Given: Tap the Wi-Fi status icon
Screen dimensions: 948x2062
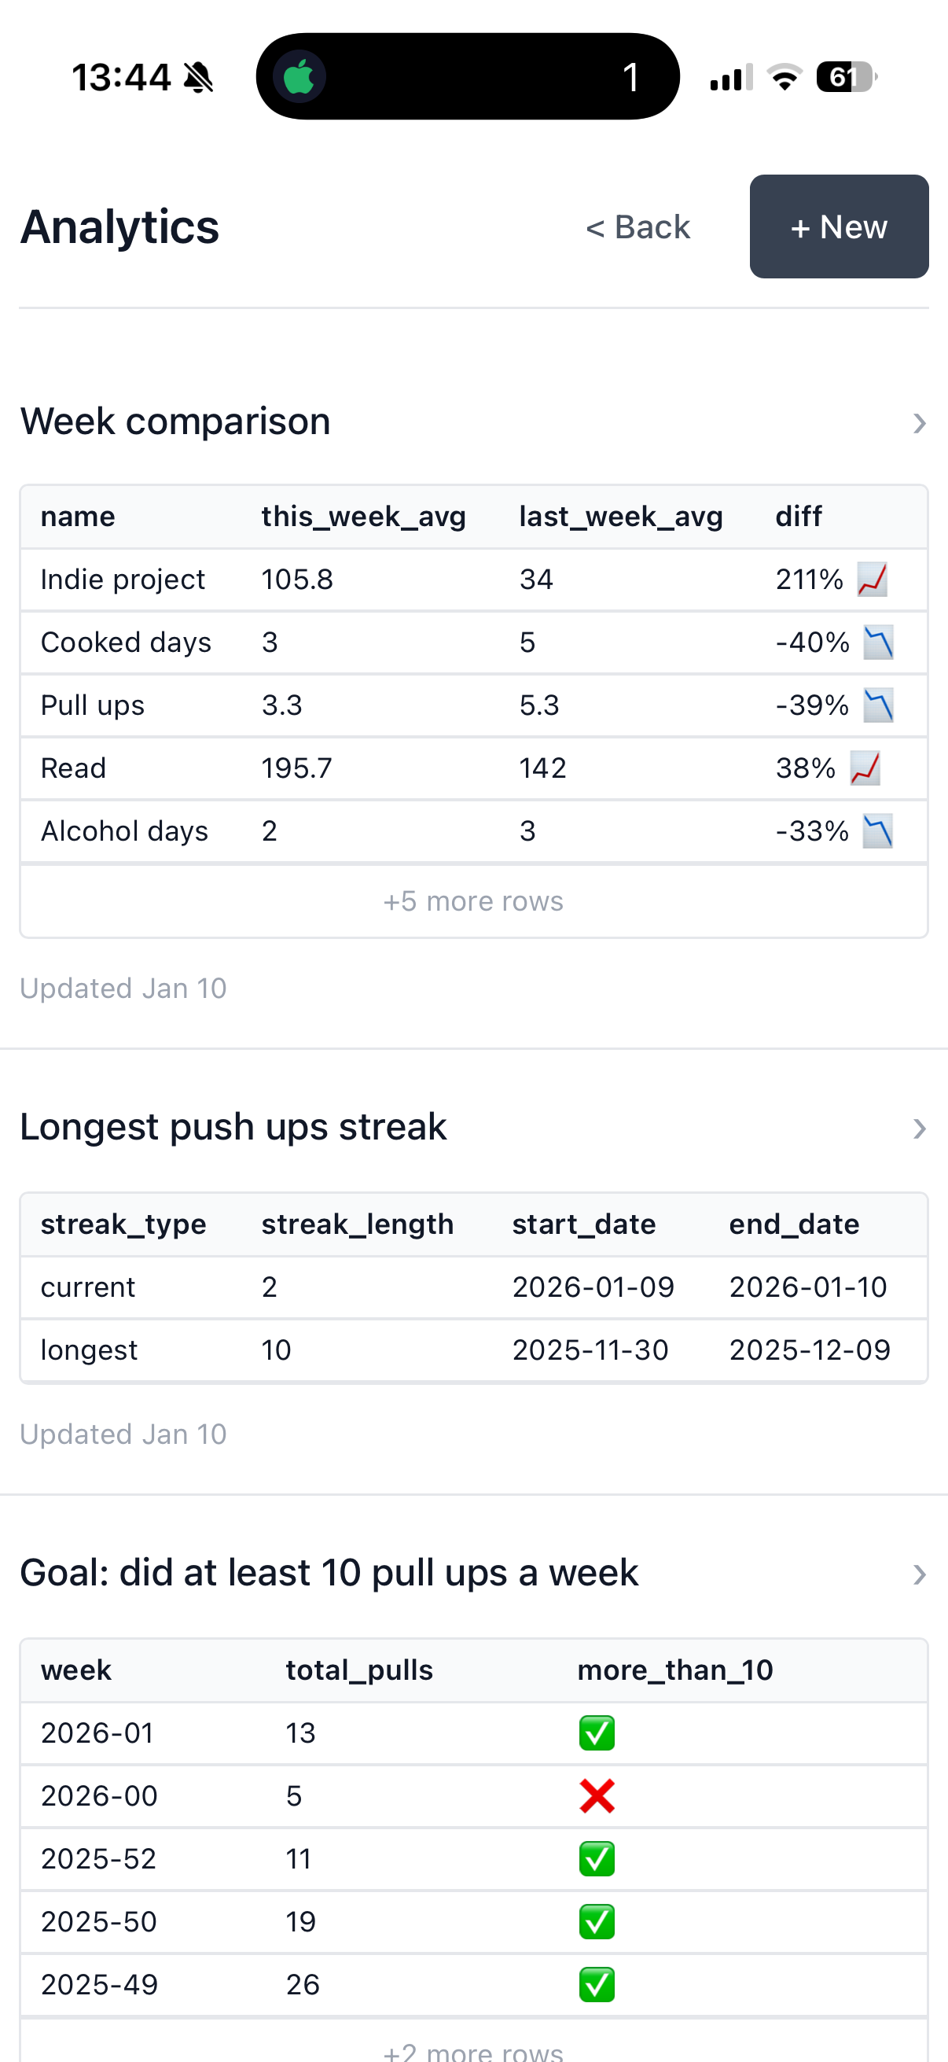Looking at the screenshot, I should [x=784, y=77].
